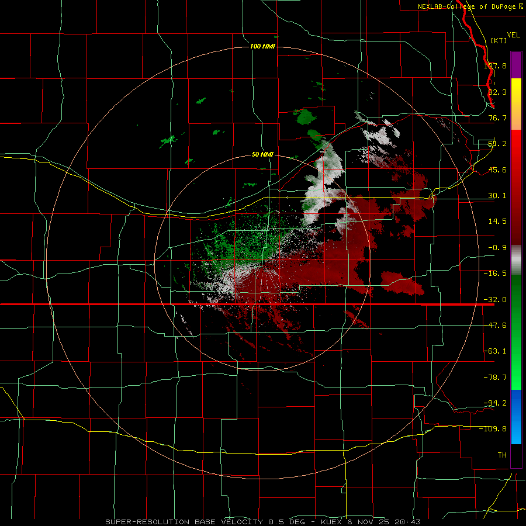Click the -63.1 velocity legend value
Image resolution: width=526 pixels, height=526 pixels.
[495, 351]
